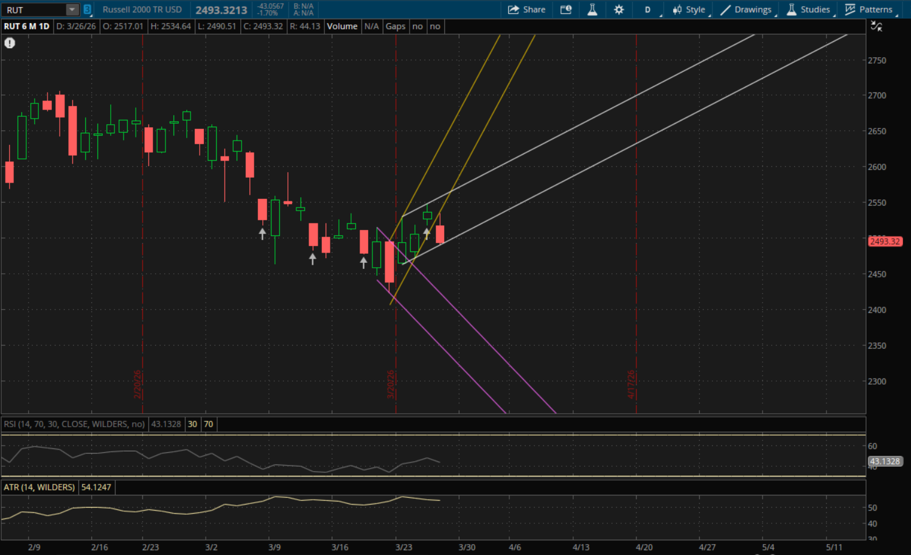Click the ATR (14, WILDERS) study label
Viewport: 911px width, 555px height.
click(40, 487)
